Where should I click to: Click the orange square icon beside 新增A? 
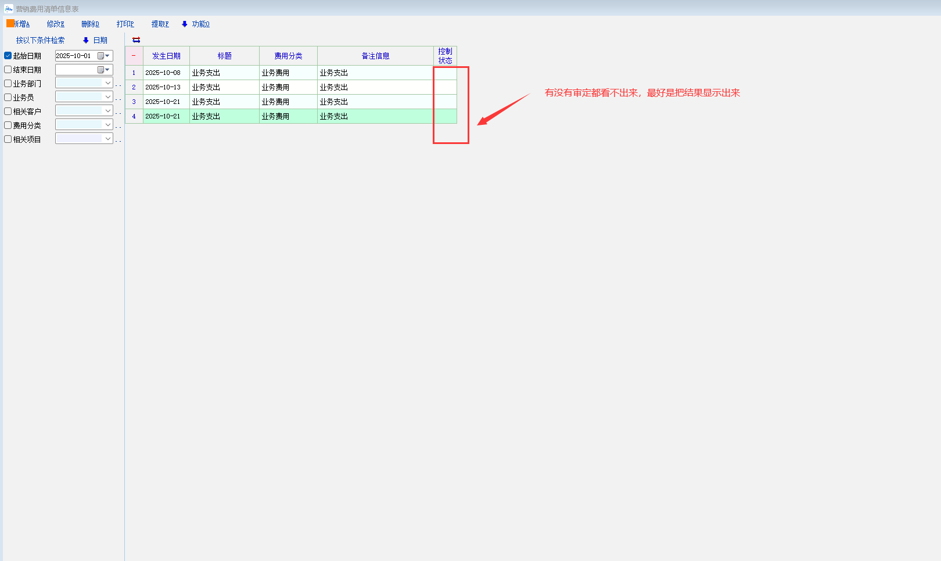(10, 23)
